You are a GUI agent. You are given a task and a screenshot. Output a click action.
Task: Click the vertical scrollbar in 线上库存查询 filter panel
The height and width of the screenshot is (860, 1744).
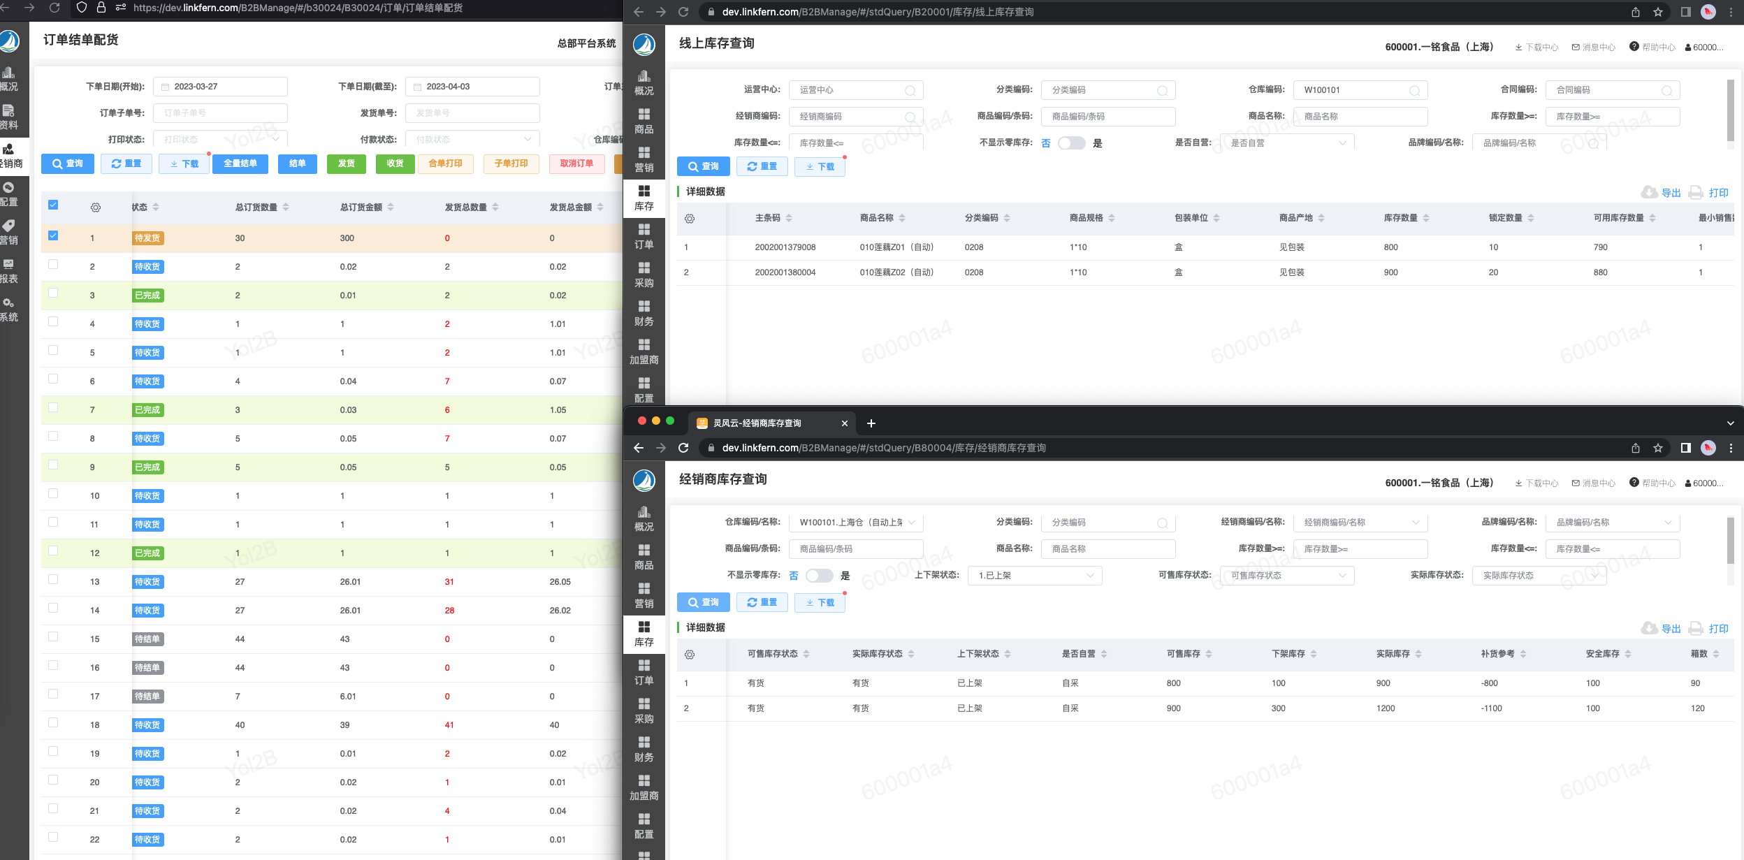(x=1730, y=112)
